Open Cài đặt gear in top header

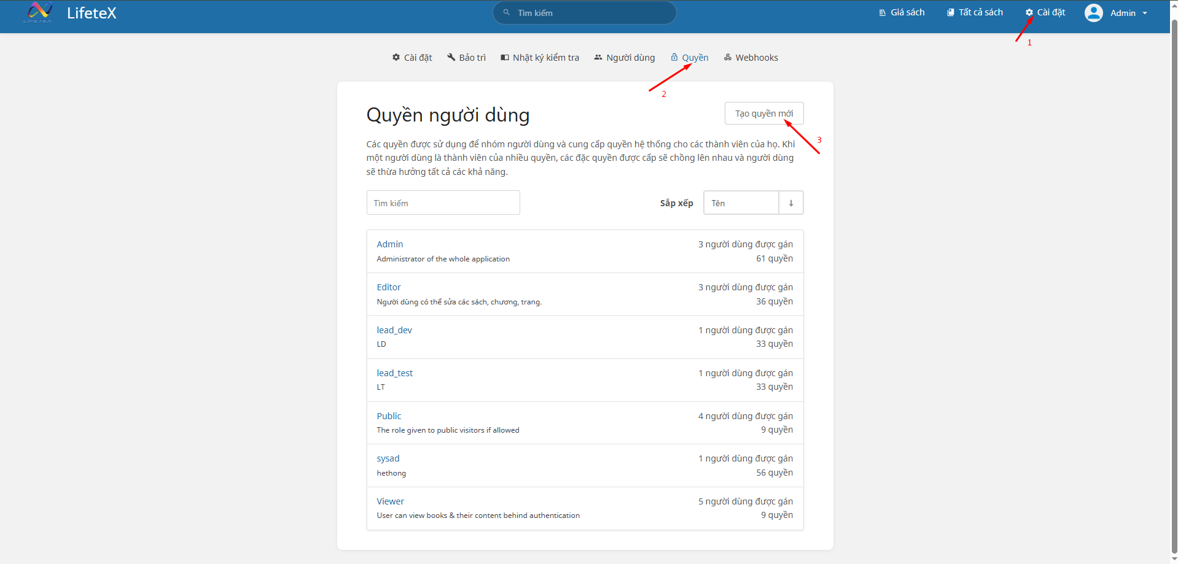pyautogui.click(x=1045, y=12)
